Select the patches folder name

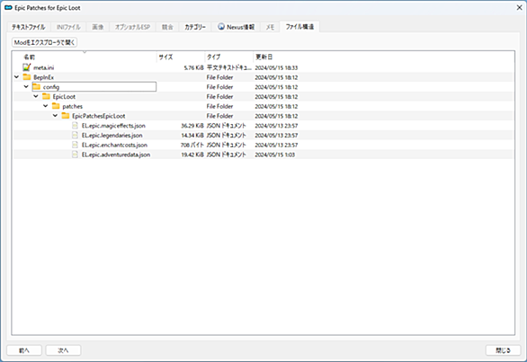72,107
